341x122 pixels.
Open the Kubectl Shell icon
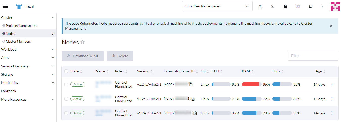pos(273,6)
